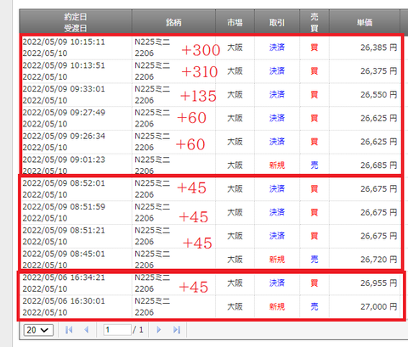Click 買 in the 26,955 円 row
This screenshot has height=347, width=408.
pos(314,283)
